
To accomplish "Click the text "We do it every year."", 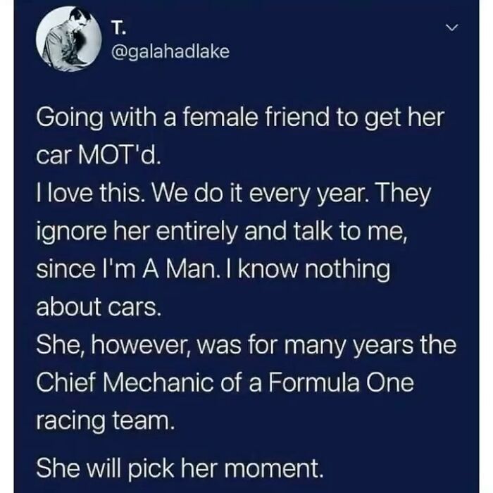I will tap(262, 194).
